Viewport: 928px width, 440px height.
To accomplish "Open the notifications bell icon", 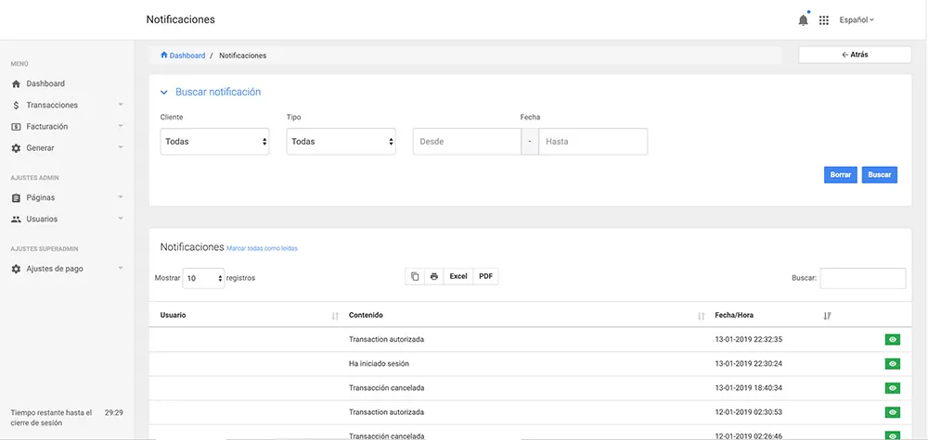I will click(803, 19).
